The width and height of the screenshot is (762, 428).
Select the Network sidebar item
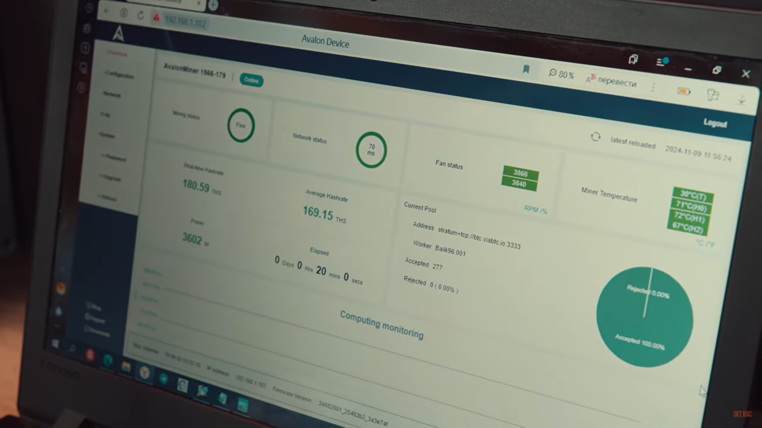[112, 95]
